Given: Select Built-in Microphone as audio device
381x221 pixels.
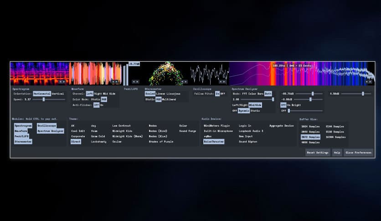Looking at the screenshot, I should [x=218, y=131].
